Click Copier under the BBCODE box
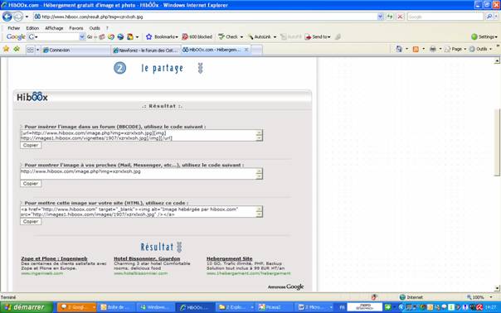This screenshot has height=313, width=501. [31, 145]
